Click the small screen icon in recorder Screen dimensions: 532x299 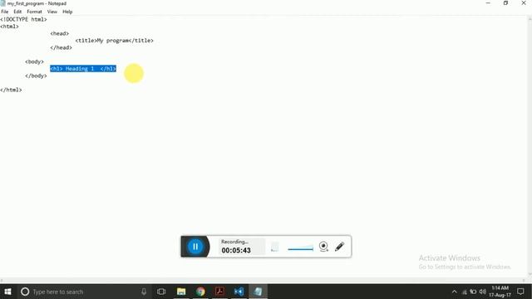pos(274,247)
